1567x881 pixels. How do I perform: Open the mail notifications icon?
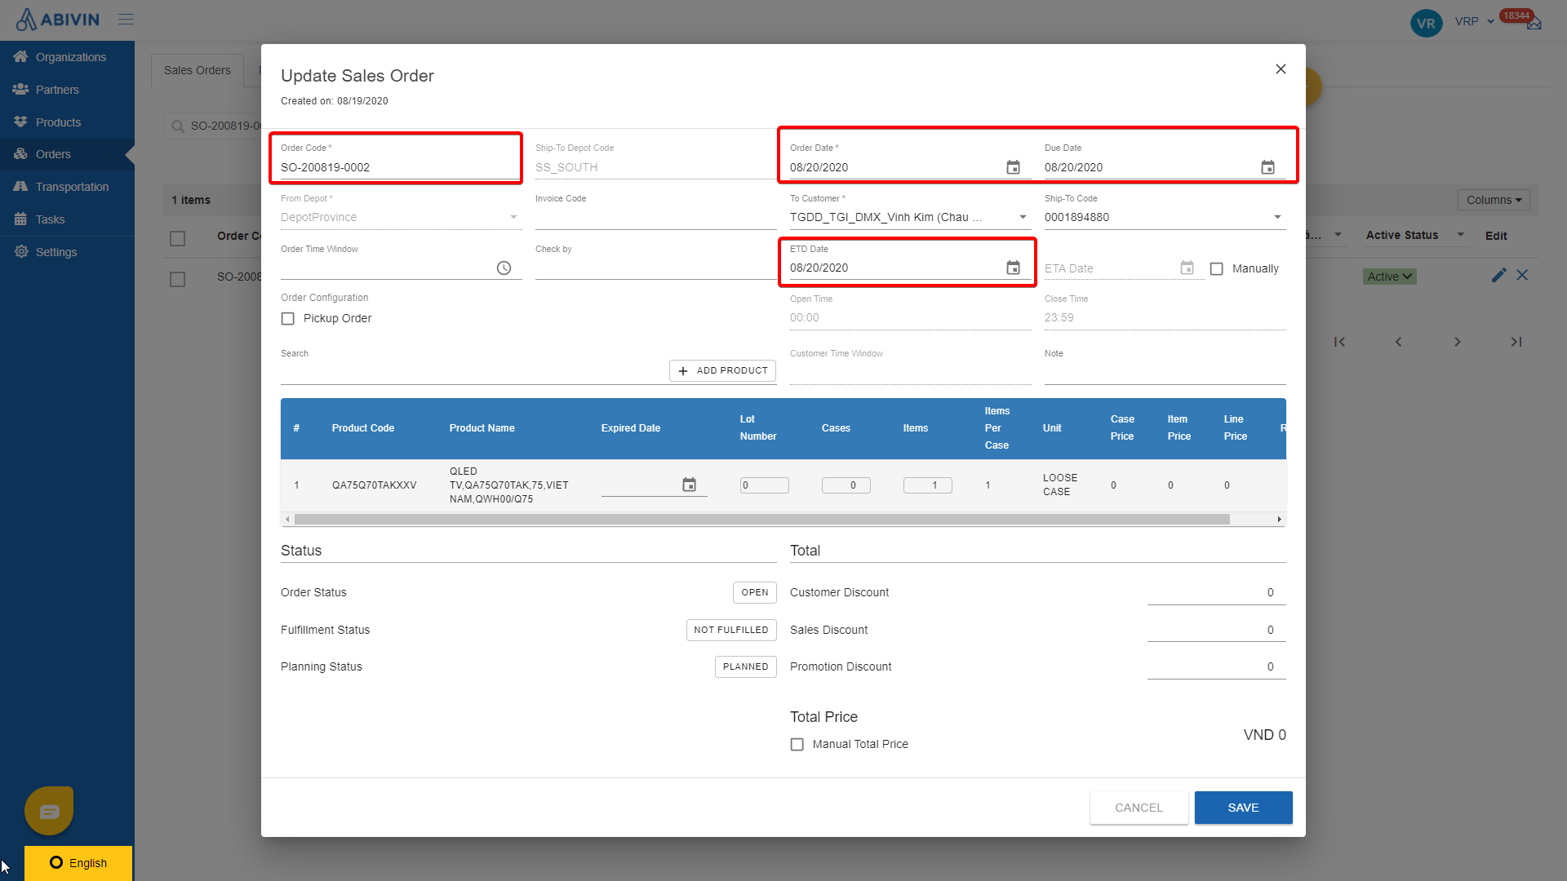pos(1534,24)
